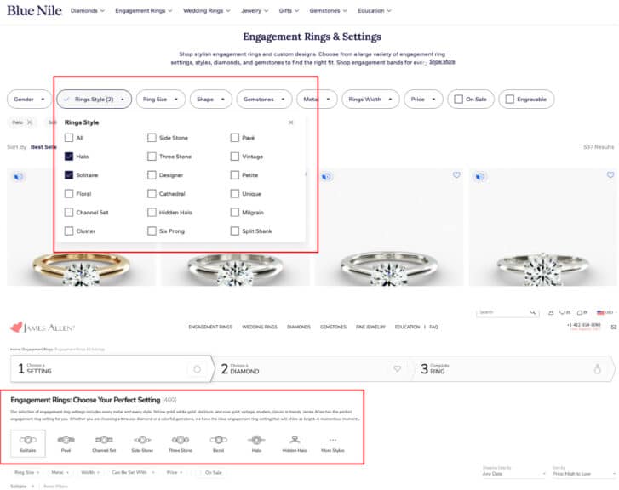The height and width of the screenshot is (490, 619).
Task: Select the Three Stone setting icon on James Allen
Action: 181,443
